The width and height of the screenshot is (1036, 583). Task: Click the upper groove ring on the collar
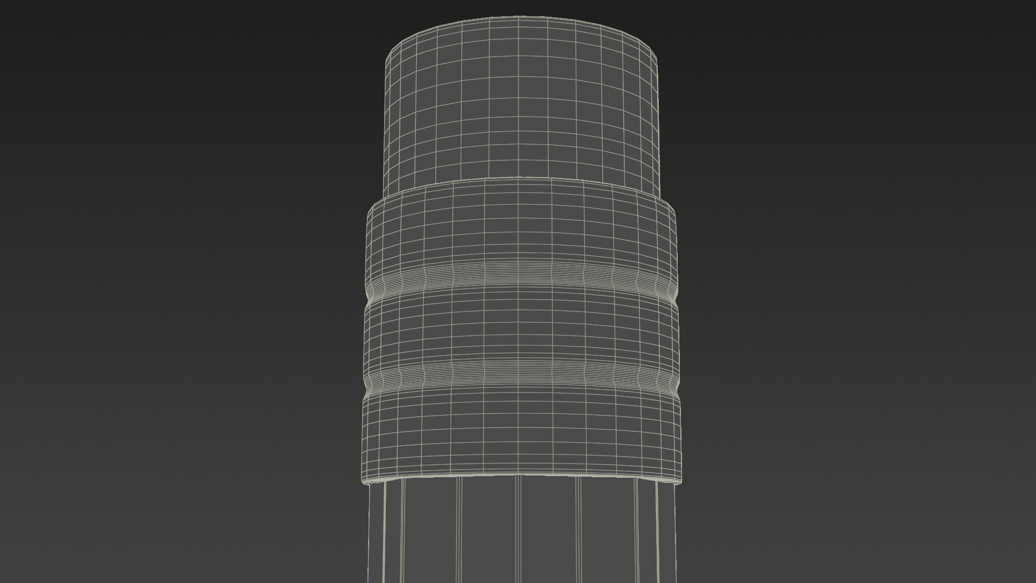pyautogui.click(x=521, y=281)
